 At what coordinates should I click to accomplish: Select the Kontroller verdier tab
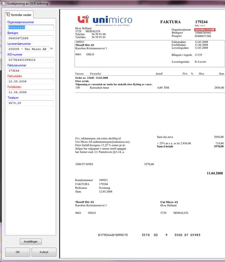pos(21,15)
